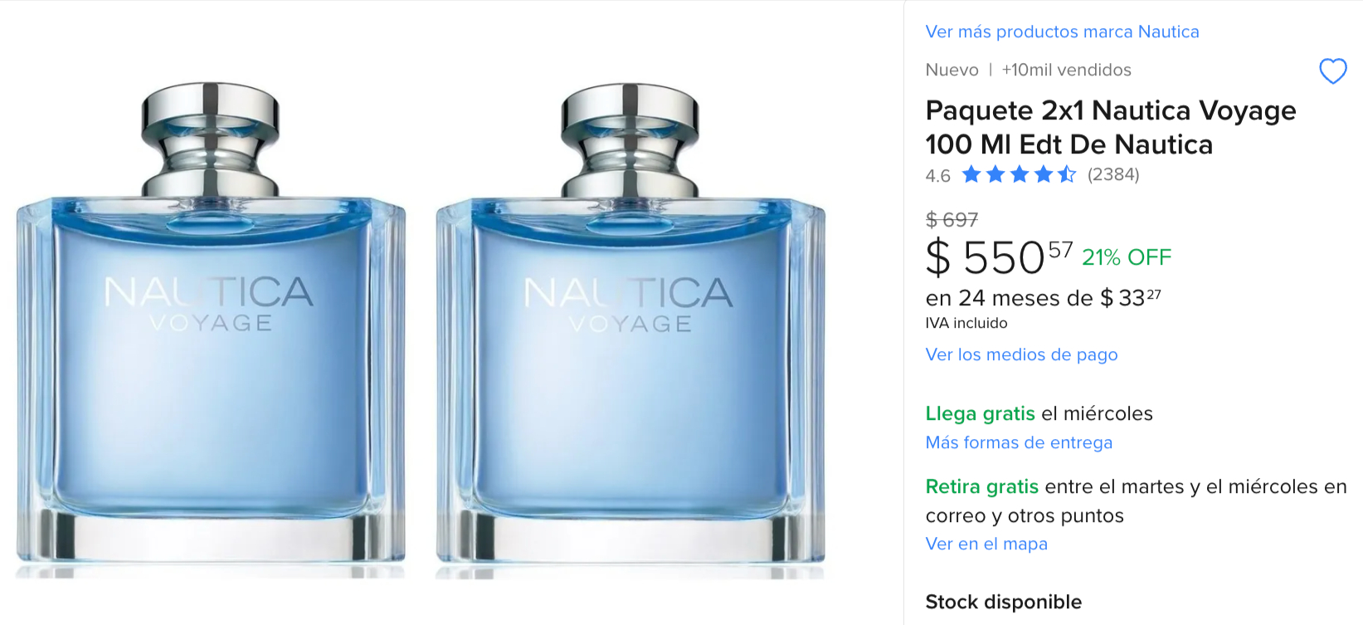The width and height of the screenshot is (1363, 625).
Task: Click the Stock disponible heading
Action: [x=1003, y=602]
